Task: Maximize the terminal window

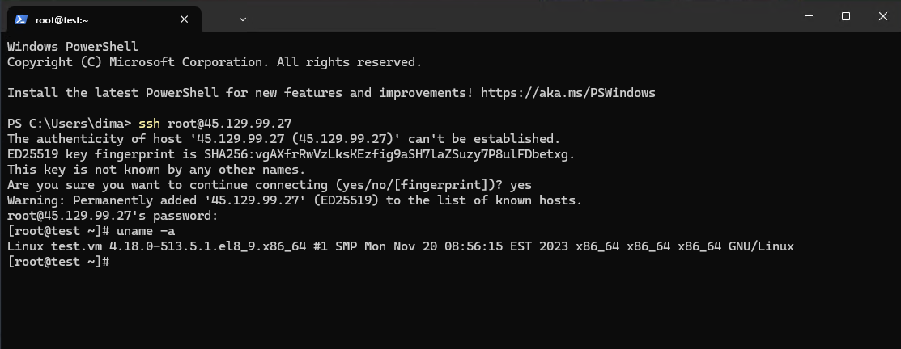Action: pos(845,17)
